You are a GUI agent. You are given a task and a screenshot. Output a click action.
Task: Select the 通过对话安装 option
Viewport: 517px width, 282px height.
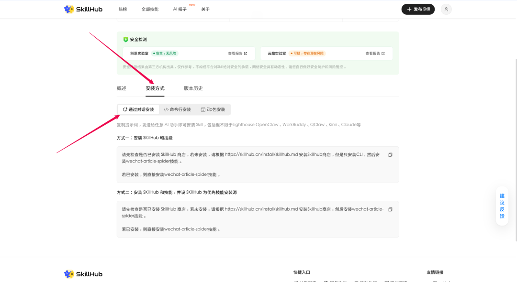[138, 109]
